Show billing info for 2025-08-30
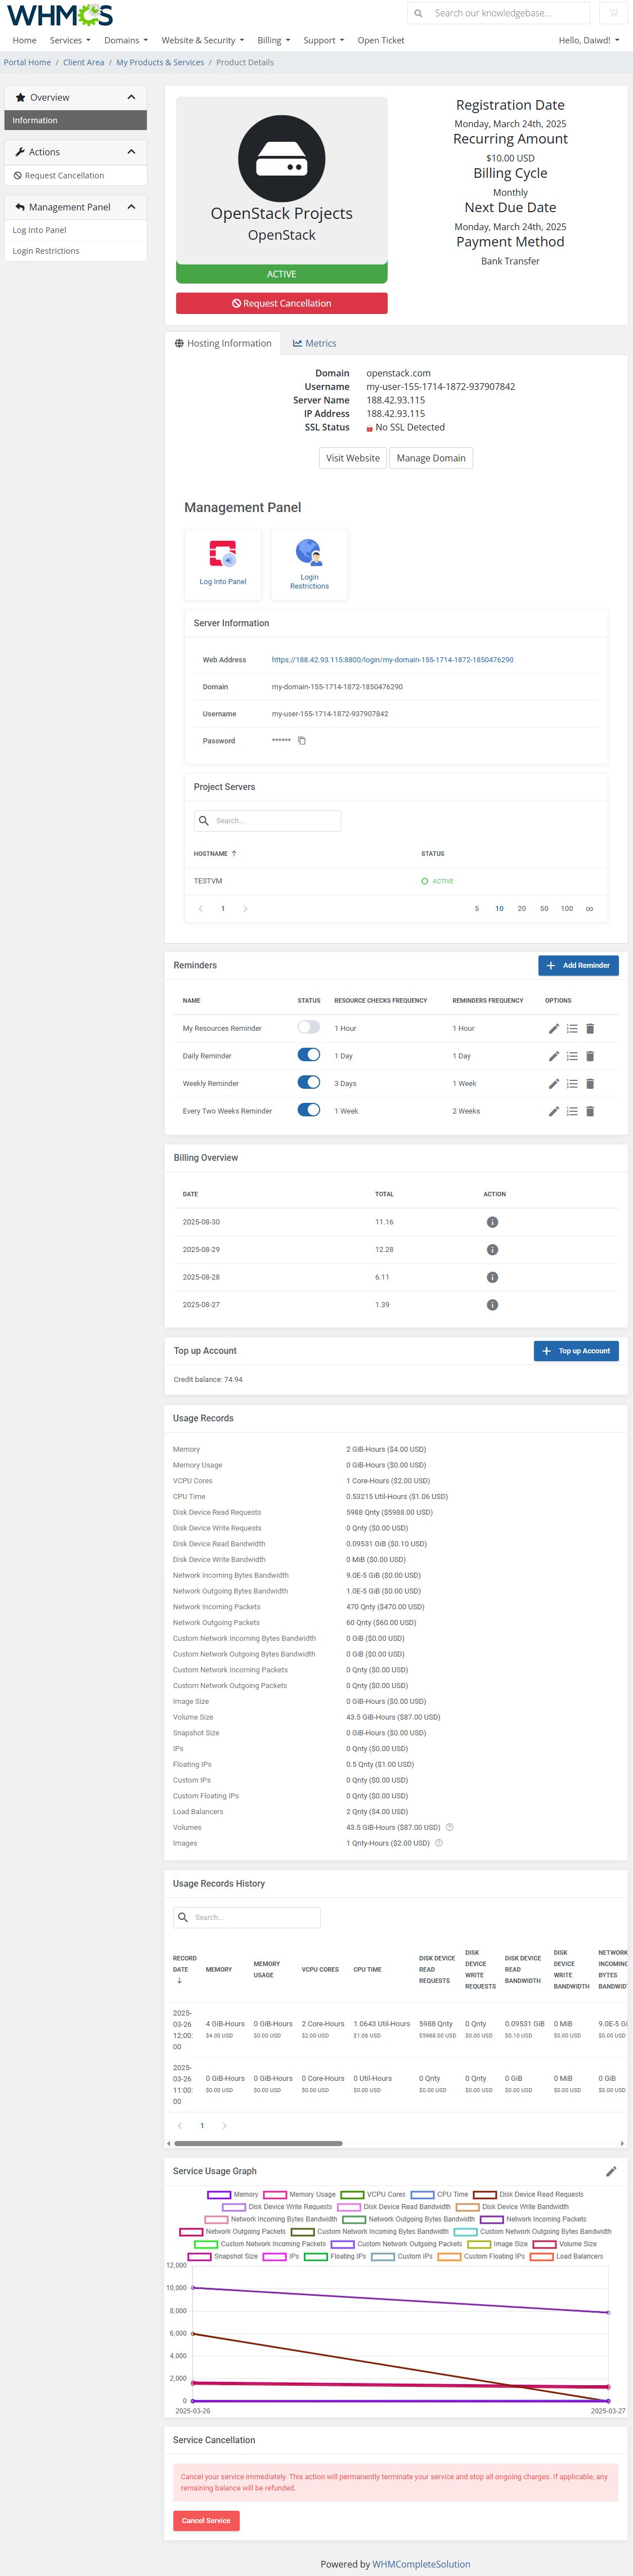This screenshot has height=2576, width=633. click(492, 1222)
